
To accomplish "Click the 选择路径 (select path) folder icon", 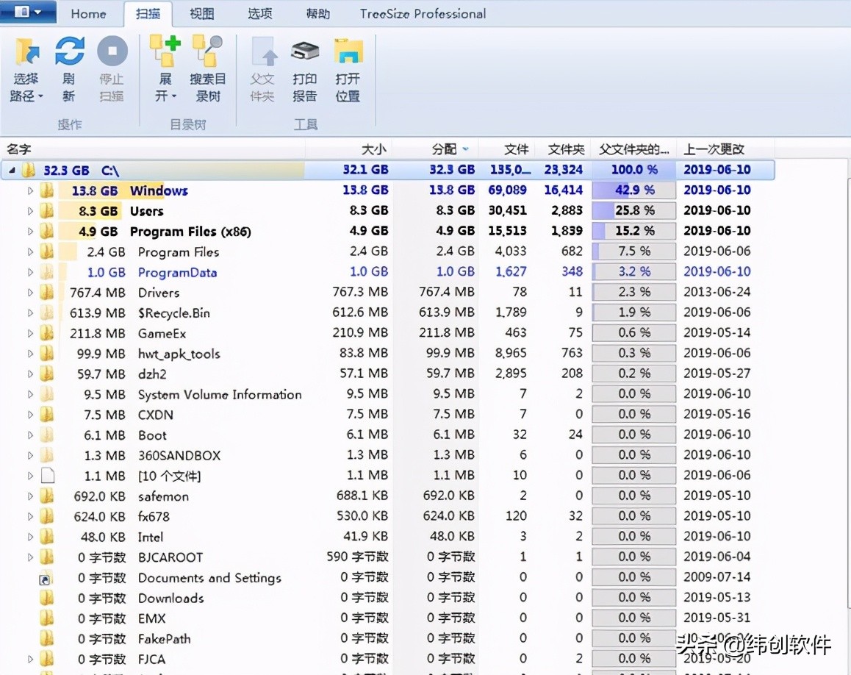I will pos(27,53).
